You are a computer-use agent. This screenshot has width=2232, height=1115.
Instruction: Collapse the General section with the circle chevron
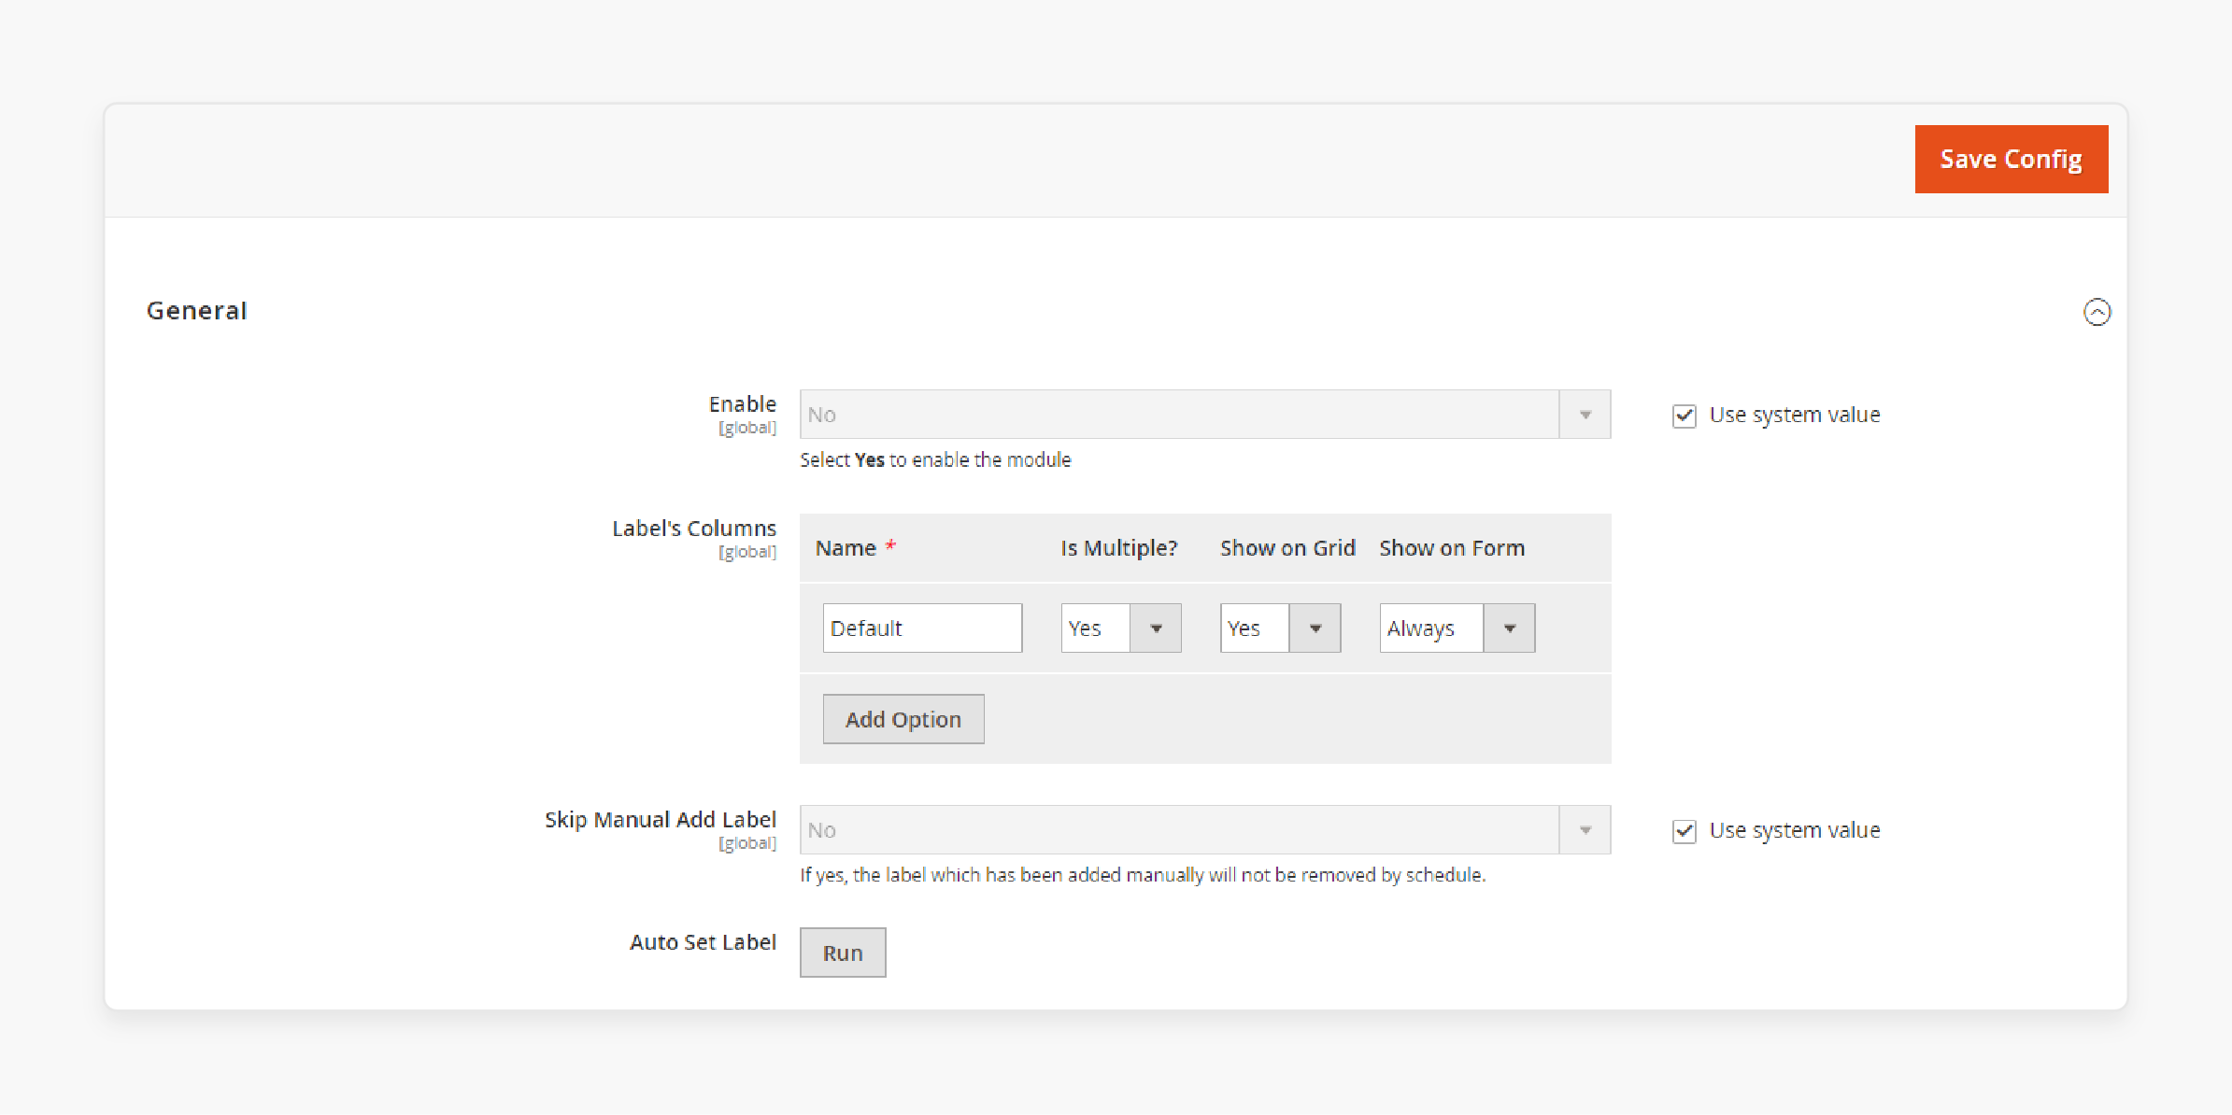pos(2097,312)
